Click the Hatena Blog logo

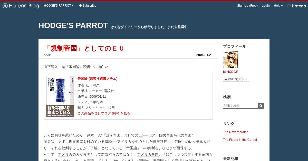(x=21, y=6)
